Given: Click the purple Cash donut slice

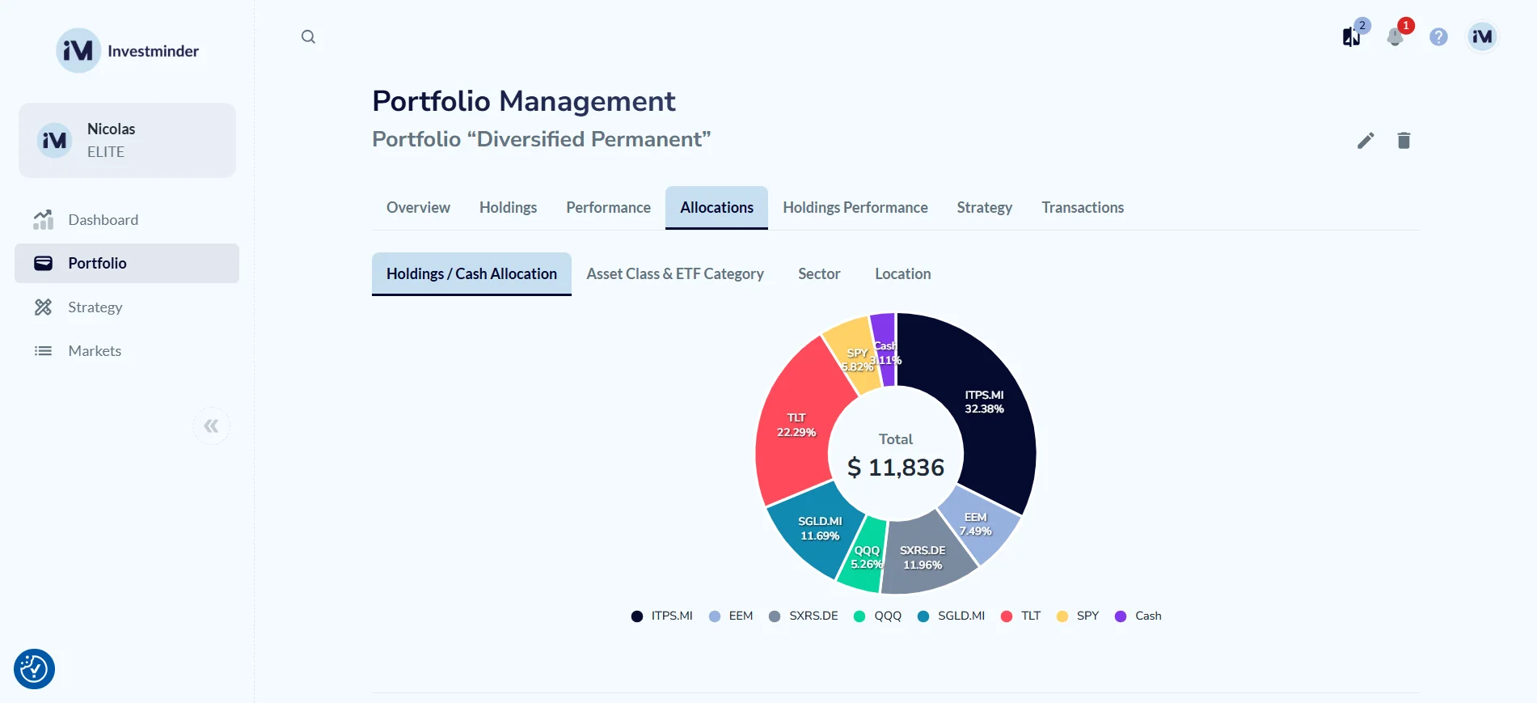Looking at the screenshot, I should (885, 352).
